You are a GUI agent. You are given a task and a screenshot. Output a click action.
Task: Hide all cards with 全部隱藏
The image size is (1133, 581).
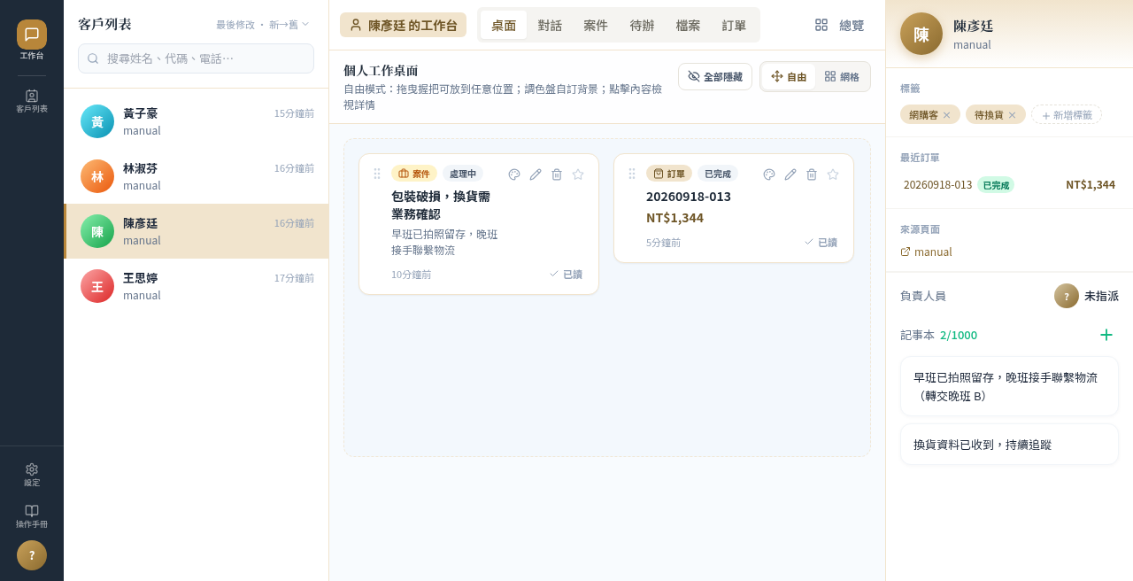click(715, 77)
